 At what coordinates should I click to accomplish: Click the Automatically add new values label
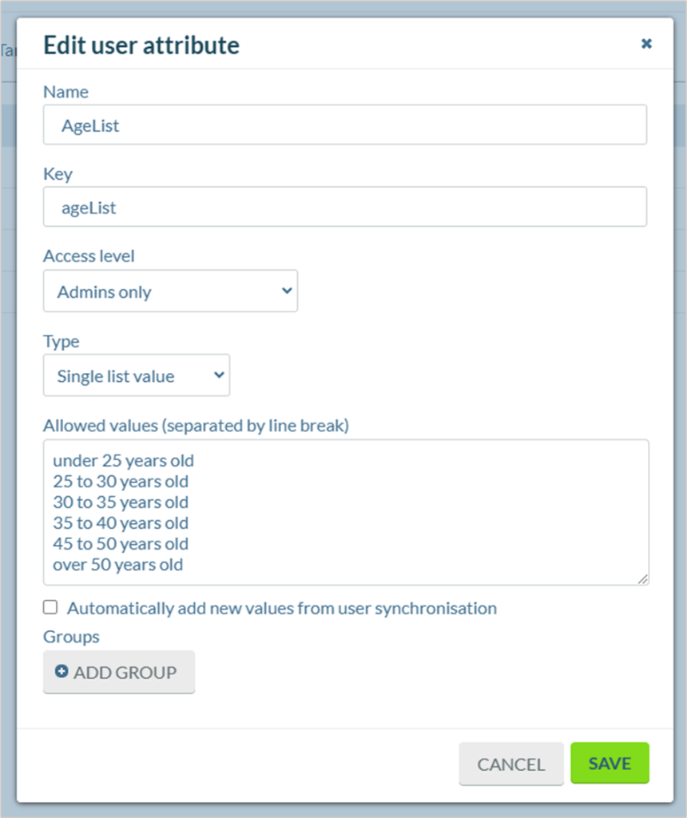click(x=282, y=608)
